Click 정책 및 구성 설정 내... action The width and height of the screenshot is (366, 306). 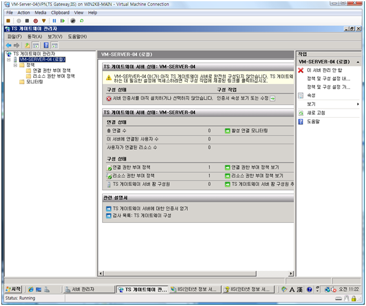point(329,79)
